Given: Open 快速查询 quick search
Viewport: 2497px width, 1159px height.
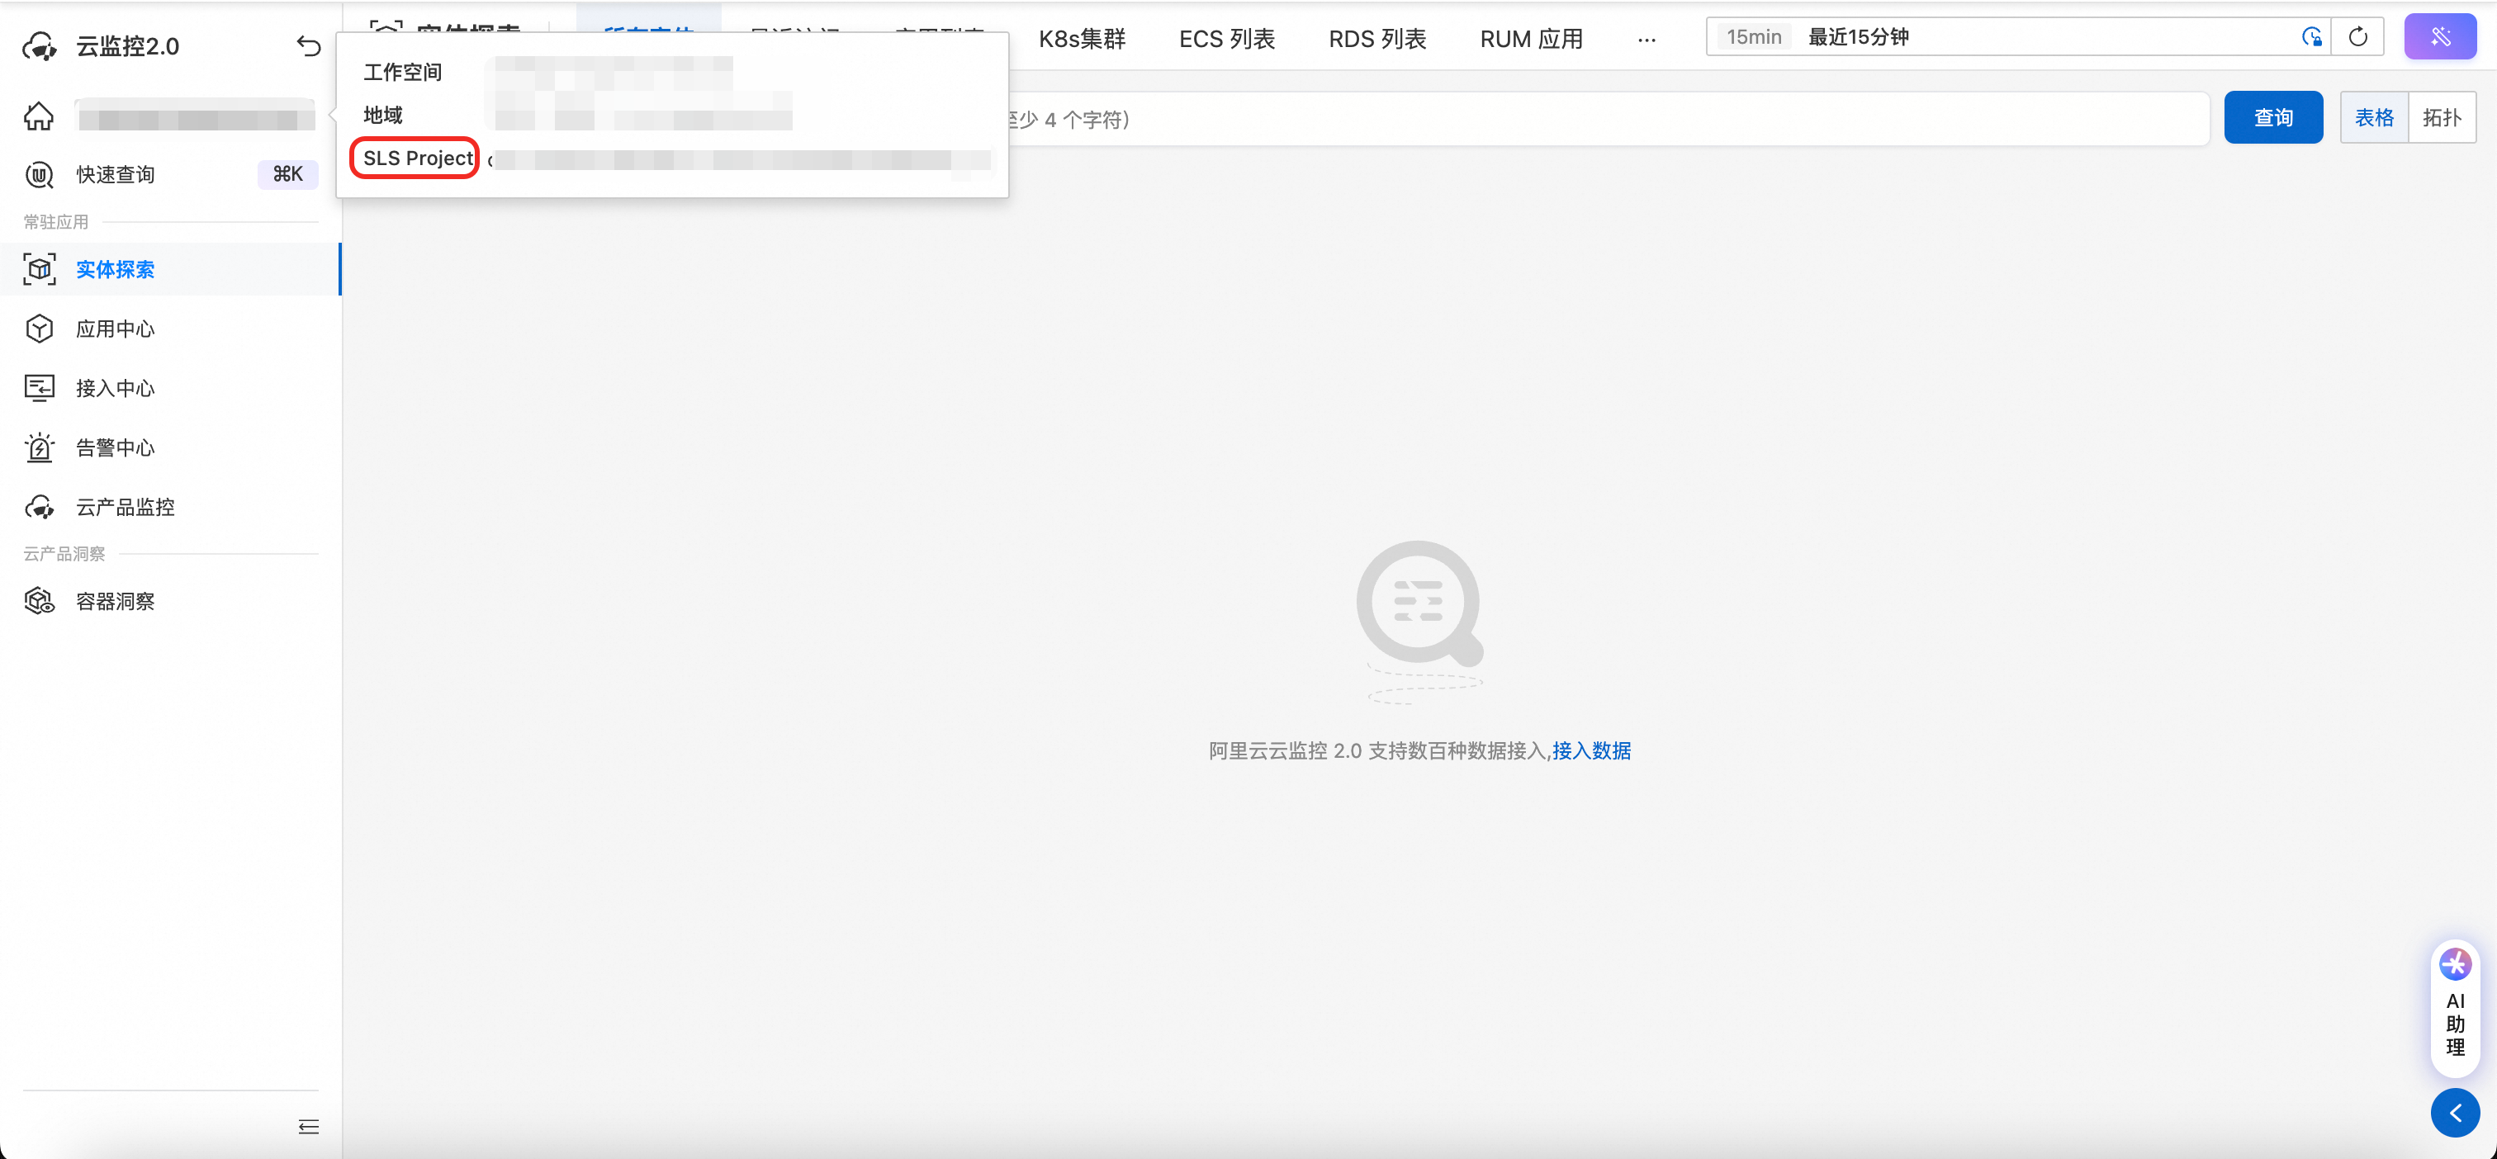Looking at the screenshot, I should click(x=116, y=174).
